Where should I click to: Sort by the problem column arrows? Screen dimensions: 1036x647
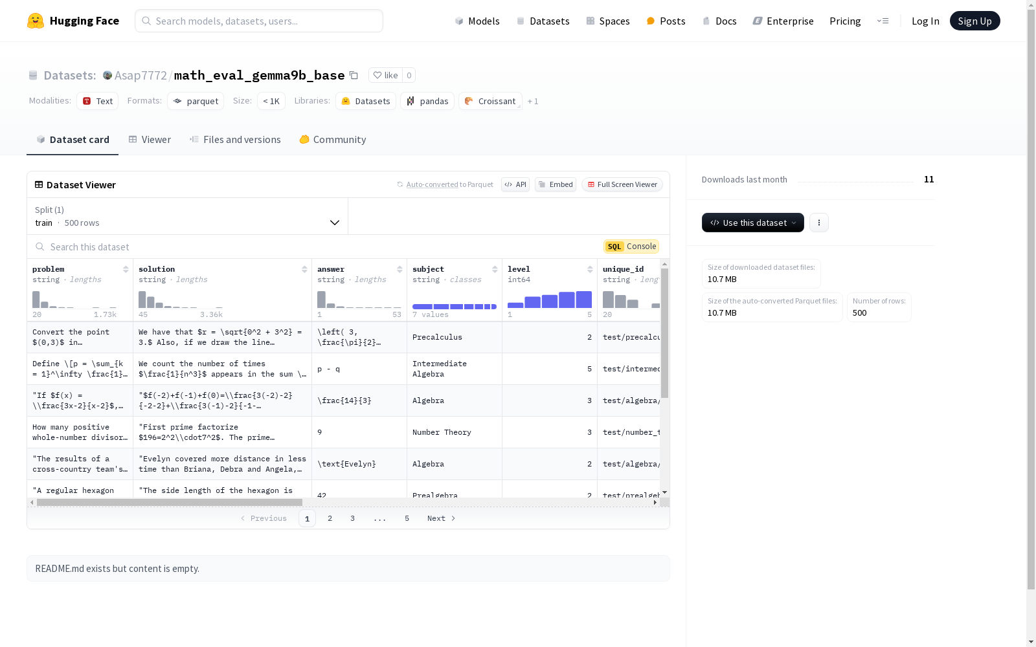(126, 269)
